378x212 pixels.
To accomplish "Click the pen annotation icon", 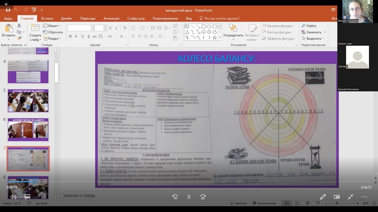I will [323, 197].
